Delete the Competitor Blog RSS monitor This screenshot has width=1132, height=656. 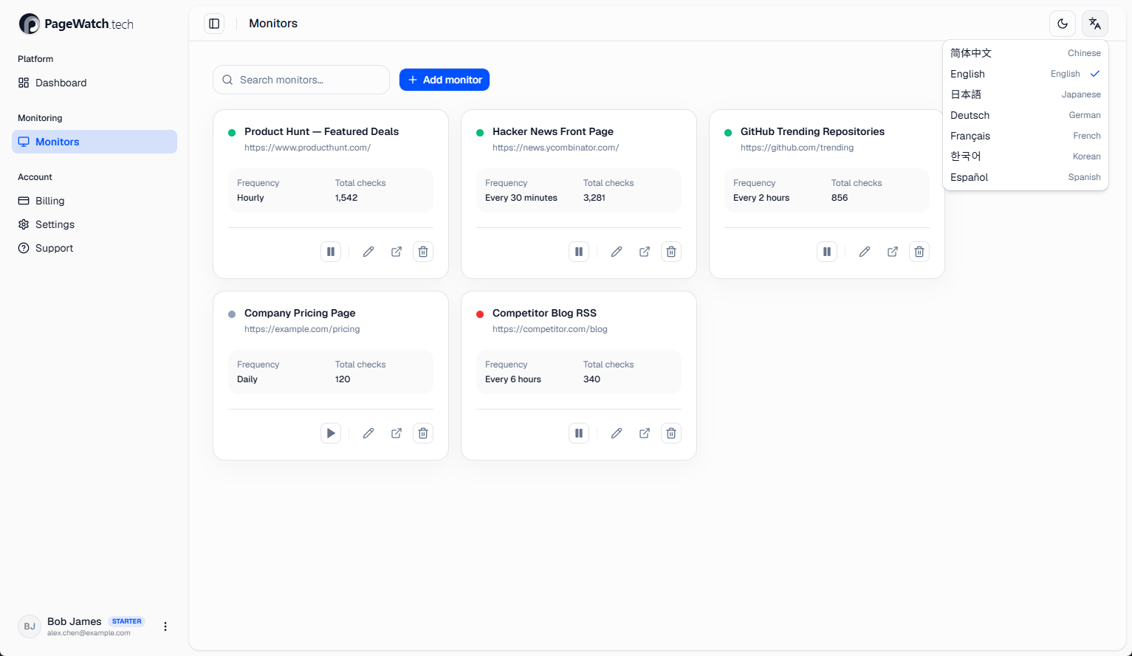click(671, 433)
